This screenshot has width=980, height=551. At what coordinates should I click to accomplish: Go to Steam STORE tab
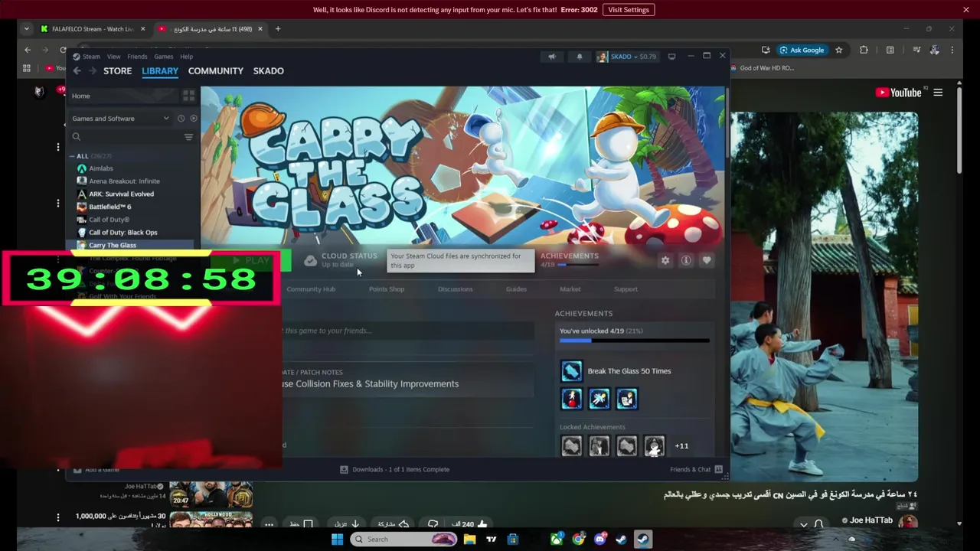(x=117, y=71)
